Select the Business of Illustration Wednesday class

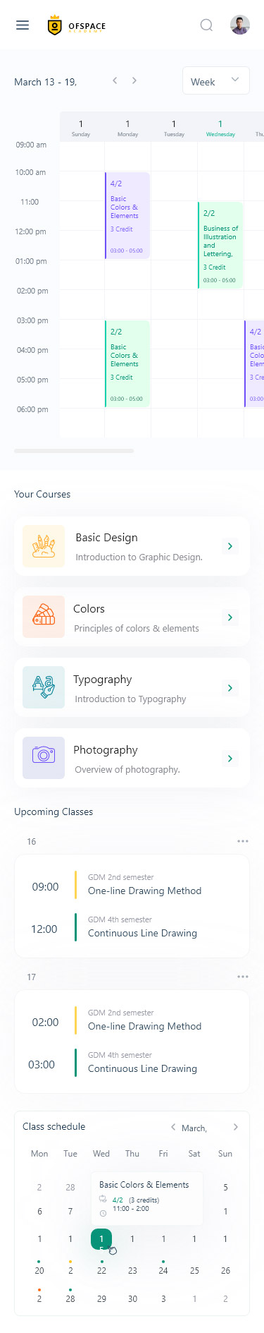tap(220, 246)
